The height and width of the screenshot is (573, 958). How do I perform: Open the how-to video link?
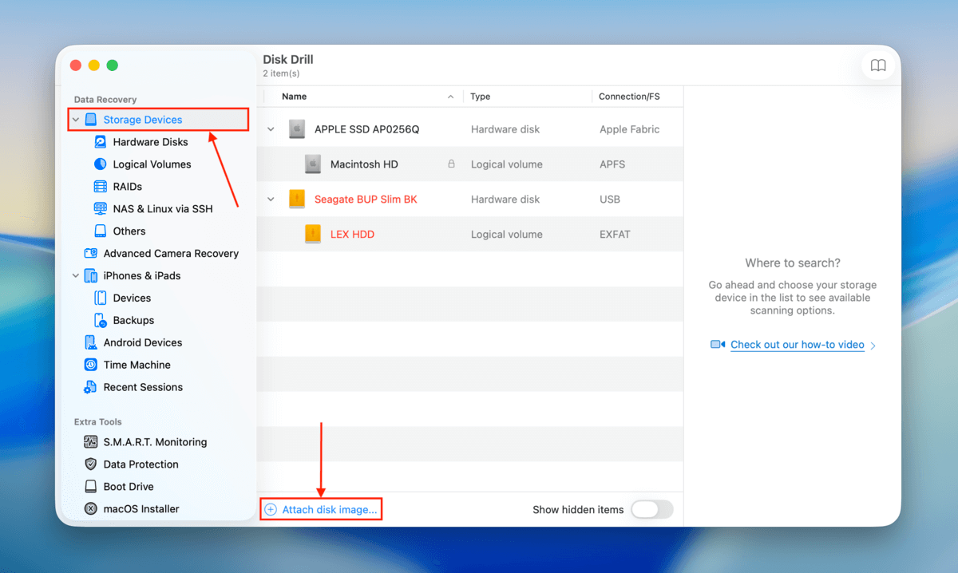(x=797, y=344)
